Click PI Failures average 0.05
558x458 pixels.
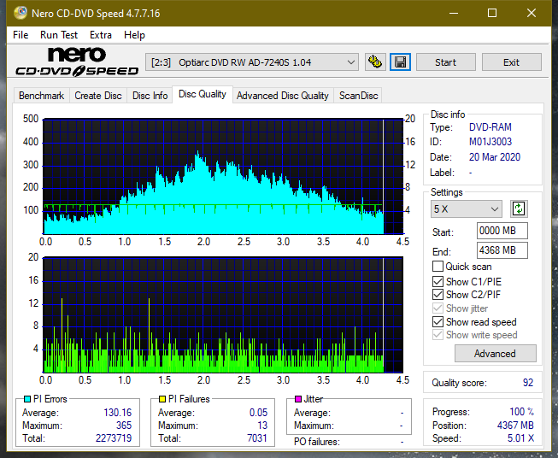tap(258, 413)
